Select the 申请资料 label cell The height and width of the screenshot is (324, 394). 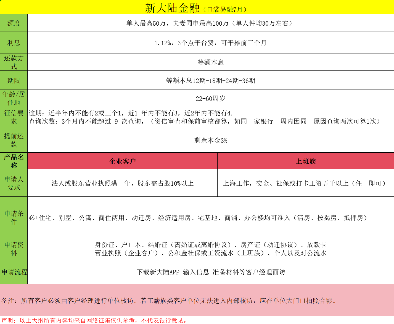14,248
